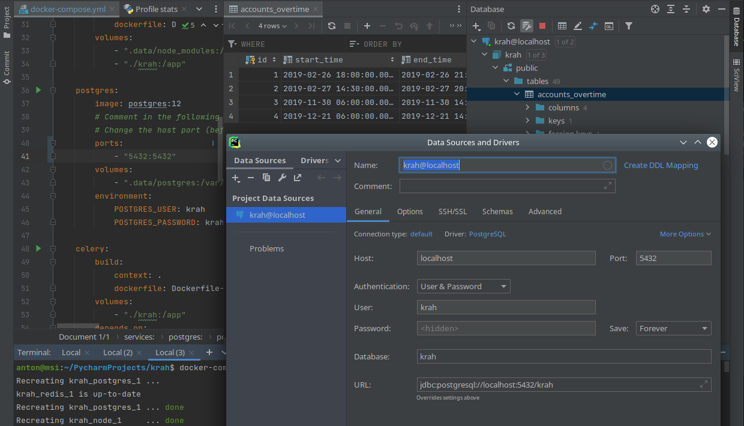Duplicate the data source in dialog toolbar

pos(266,178)
